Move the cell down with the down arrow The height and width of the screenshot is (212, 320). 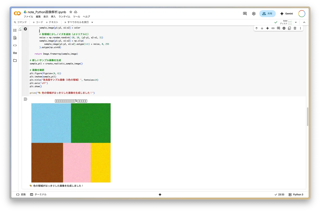click(262, 28)
